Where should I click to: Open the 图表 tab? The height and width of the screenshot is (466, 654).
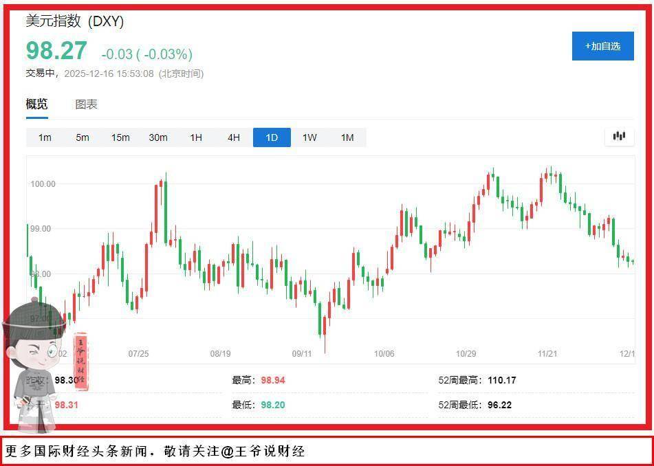86,104
